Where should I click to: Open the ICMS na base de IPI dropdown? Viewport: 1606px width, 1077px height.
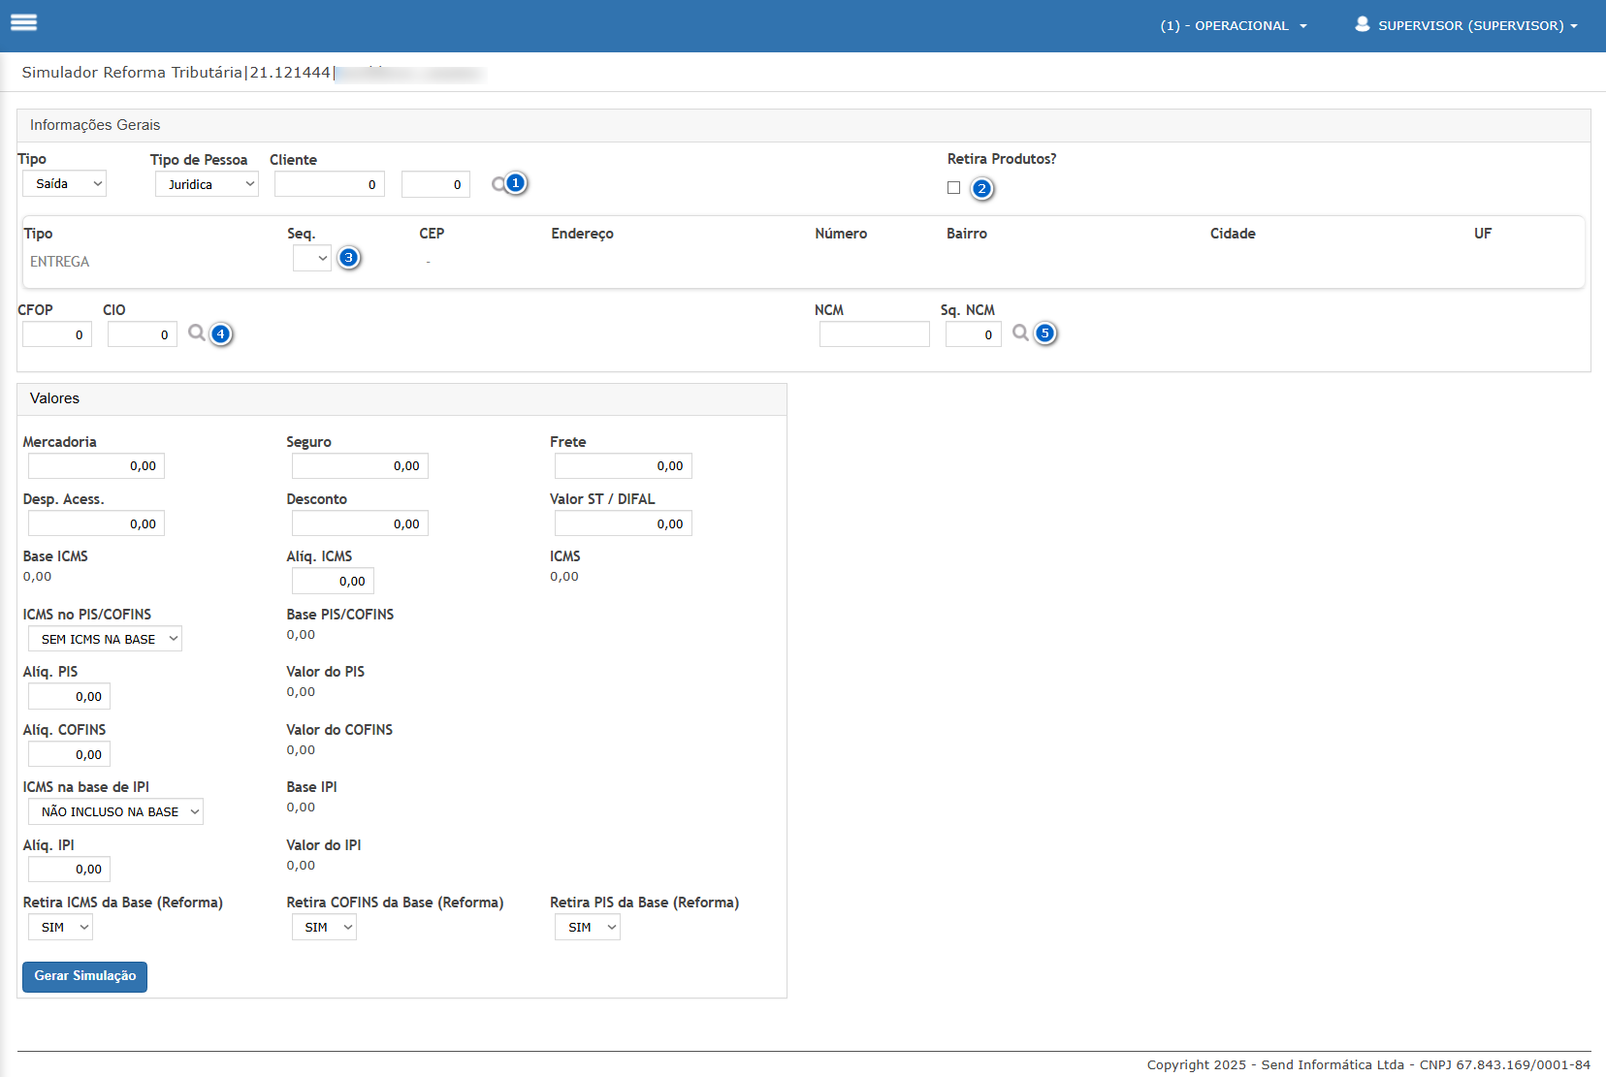pyautogui.click(x=115, y=811)
